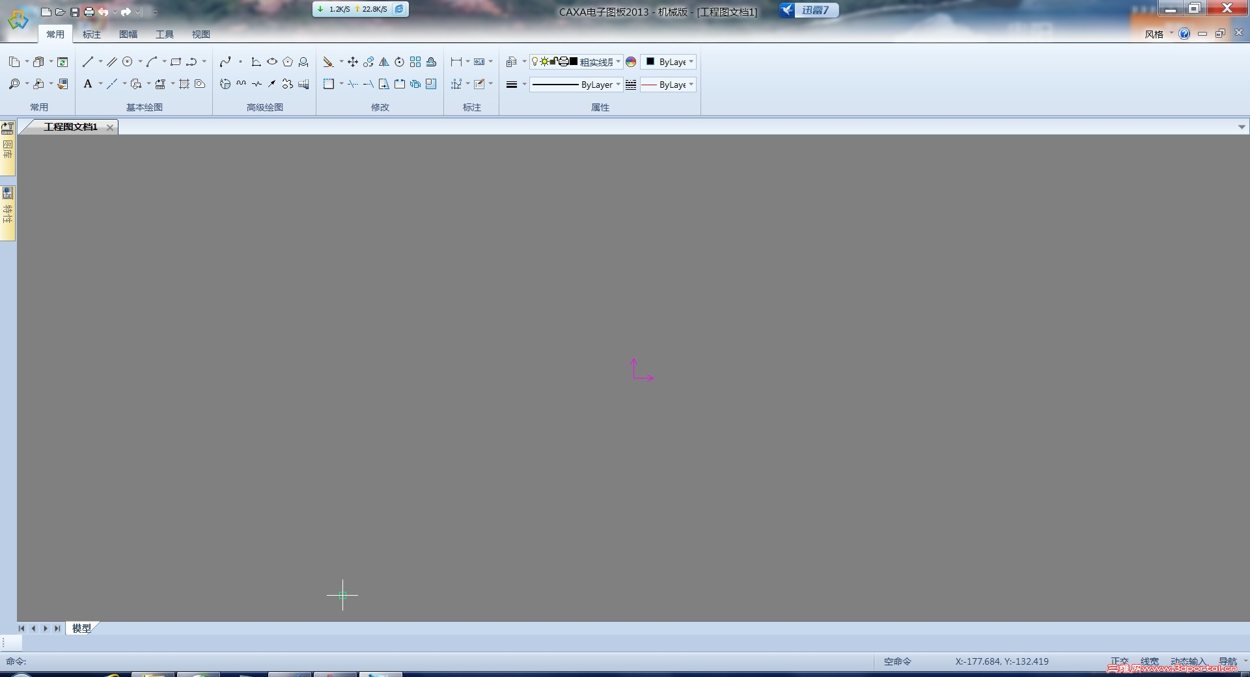Select the Hatch fill tool
Viewport: 1250px width, 677px height.
184,84
